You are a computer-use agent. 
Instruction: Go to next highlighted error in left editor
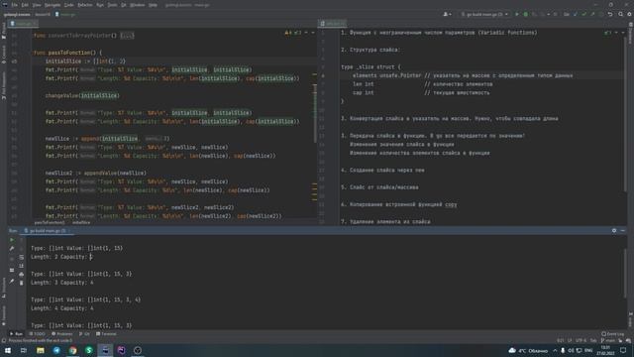tap(313, 33)
